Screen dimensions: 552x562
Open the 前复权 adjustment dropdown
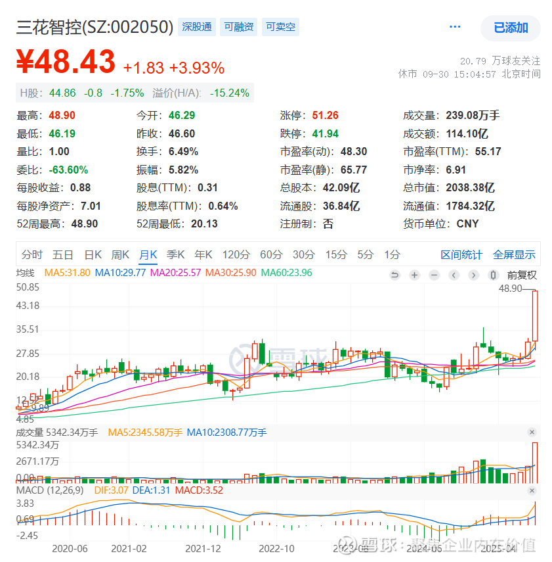522,275
